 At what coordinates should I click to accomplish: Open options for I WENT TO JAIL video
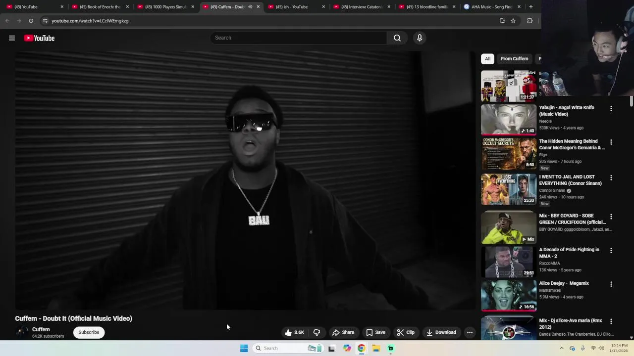pos(611,178)
